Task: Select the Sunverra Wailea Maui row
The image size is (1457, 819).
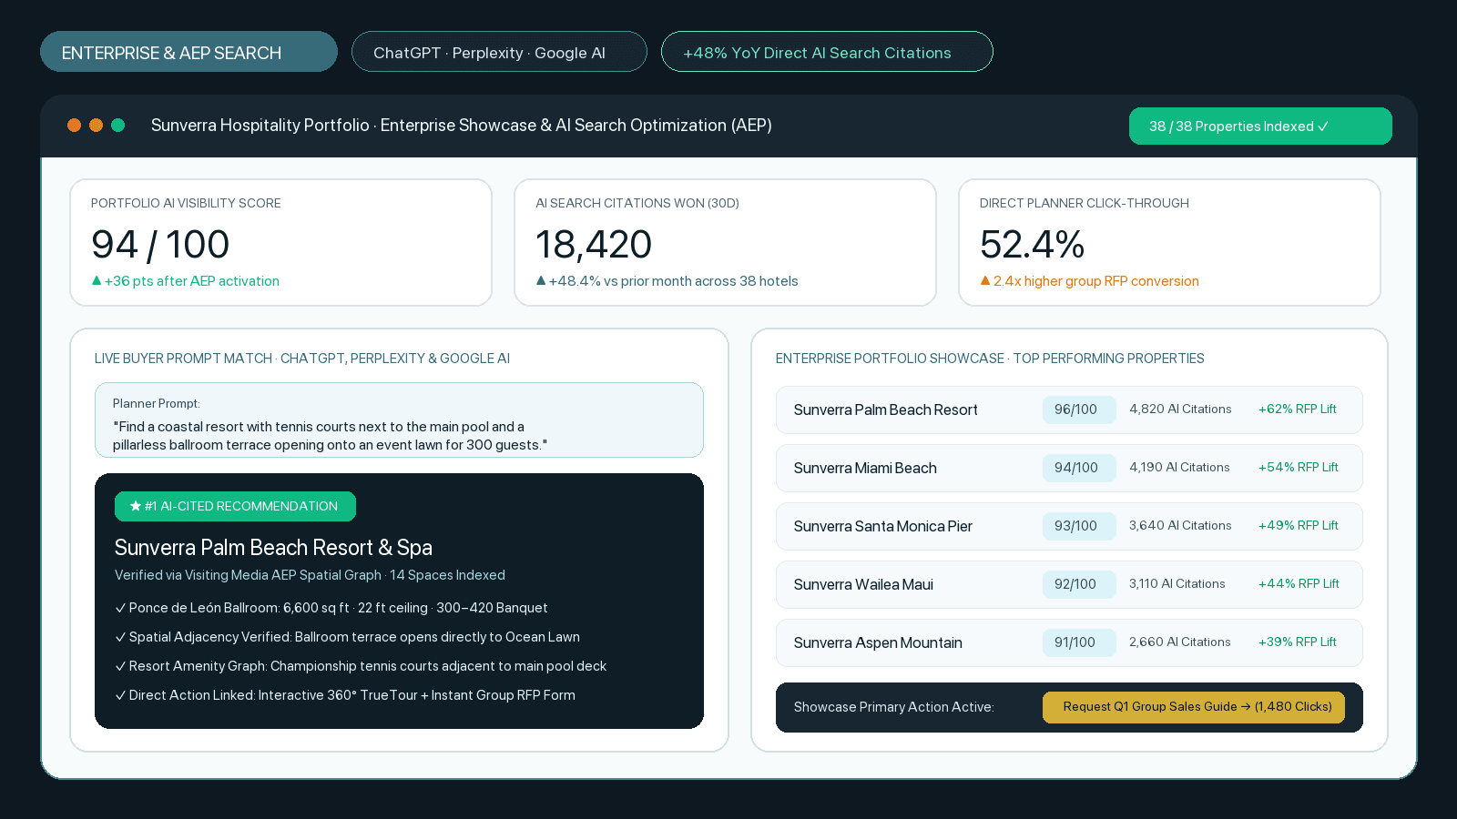Action: point(1069,584)
